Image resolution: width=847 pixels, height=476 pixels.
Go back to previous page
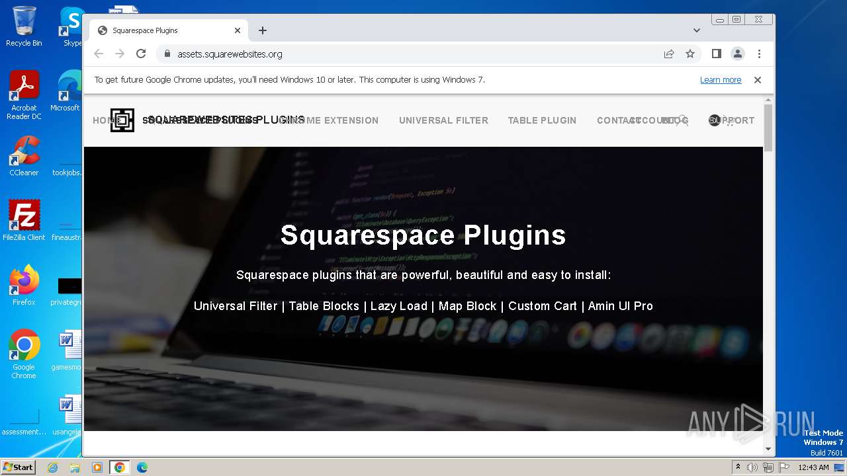[99, 54]
